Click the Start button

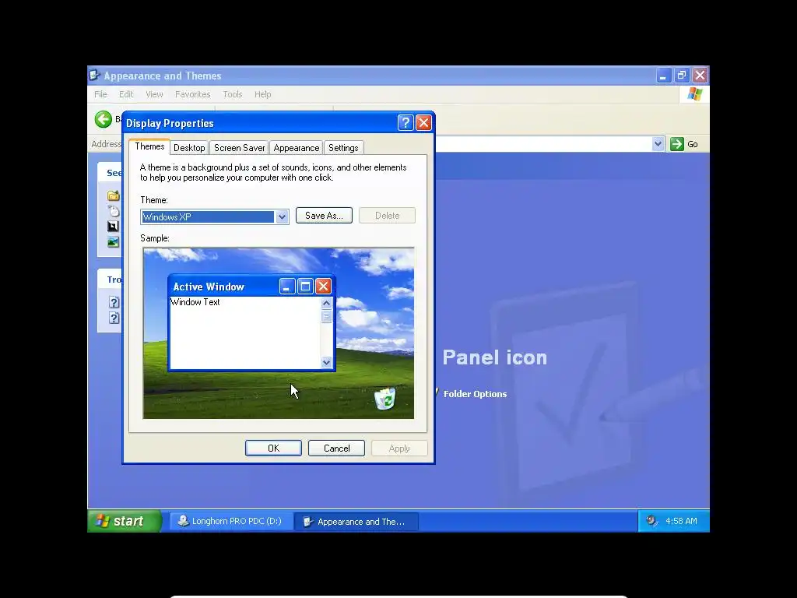[125, 521]
